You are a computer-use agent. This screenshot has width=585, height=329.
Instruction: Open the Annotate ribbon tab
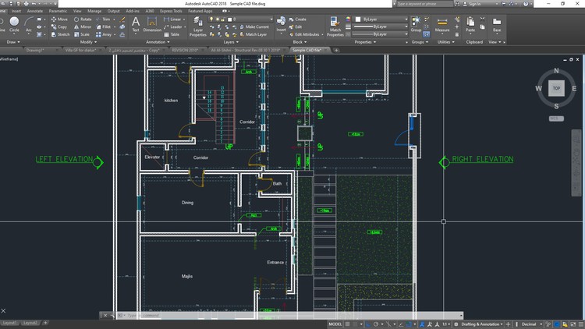click(x=35, y=12)
